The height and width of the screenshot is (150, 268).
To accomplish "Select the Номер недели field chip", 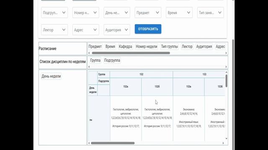I will (147, 46).
